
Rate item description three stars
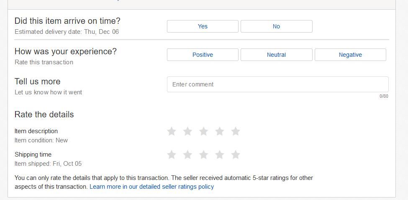203,132
